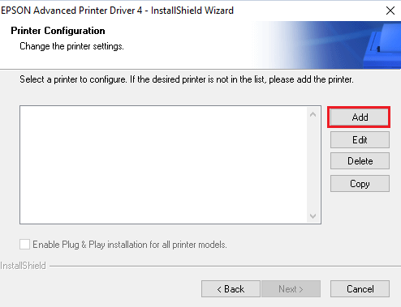Click the printer list's vertical scrollbar track
This screenshot has height=307, width=401.
click(x=313, y=165)
